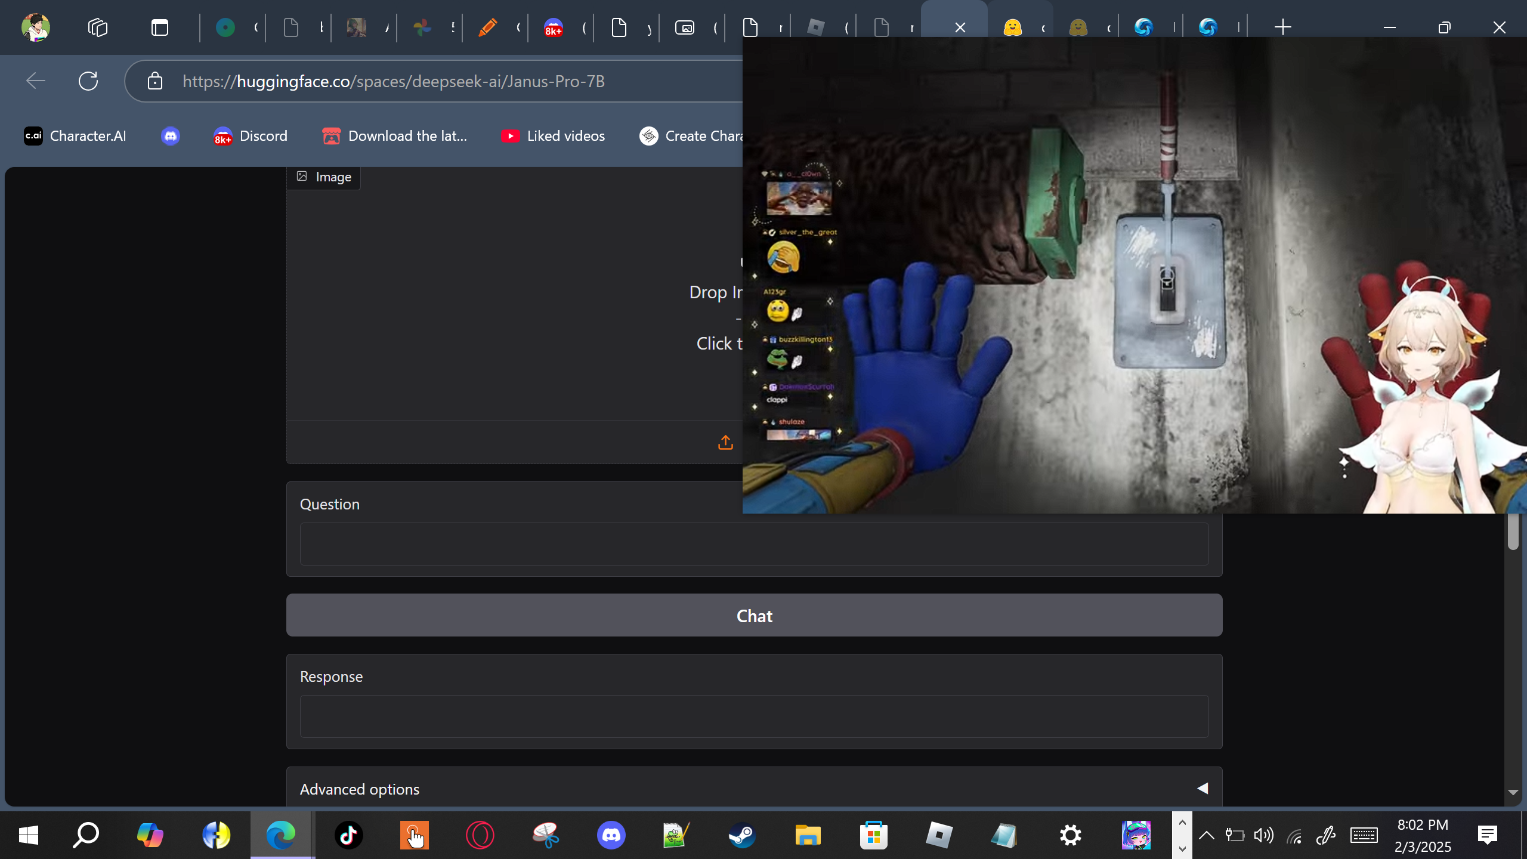Click the page vertical scrollbar thumb

pos(1513,531)
